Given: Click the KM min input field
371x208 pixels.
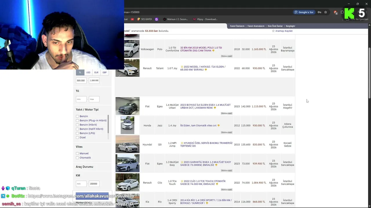Looking at the screenshot, I should click(x=81, y=184).
